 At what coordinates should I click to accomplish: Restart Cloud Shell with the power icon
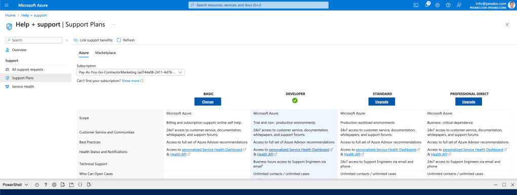pyautogui.click(x=37, y=185)
